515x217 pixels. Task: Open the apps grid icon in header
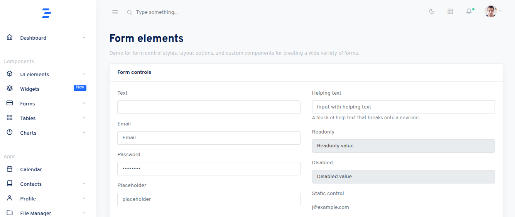coord(450,12)
